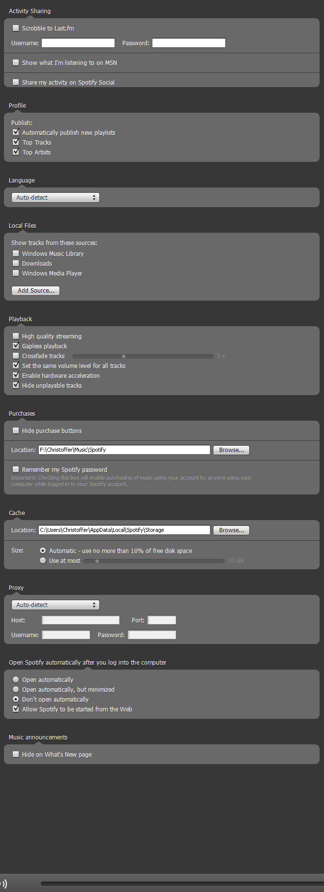Toggle Allow Spotify to be started from the Web
This screenshot has width=324, height=892.
pyautogui.click(x=16, y=709)
